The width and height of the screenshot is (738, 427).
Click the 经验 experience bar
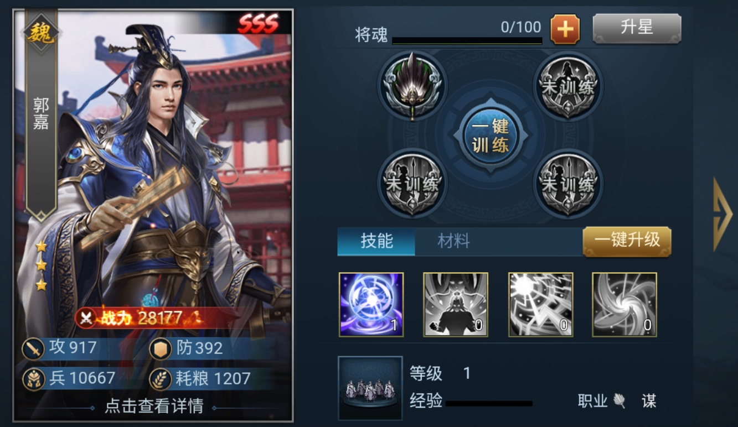coord(489,404)
